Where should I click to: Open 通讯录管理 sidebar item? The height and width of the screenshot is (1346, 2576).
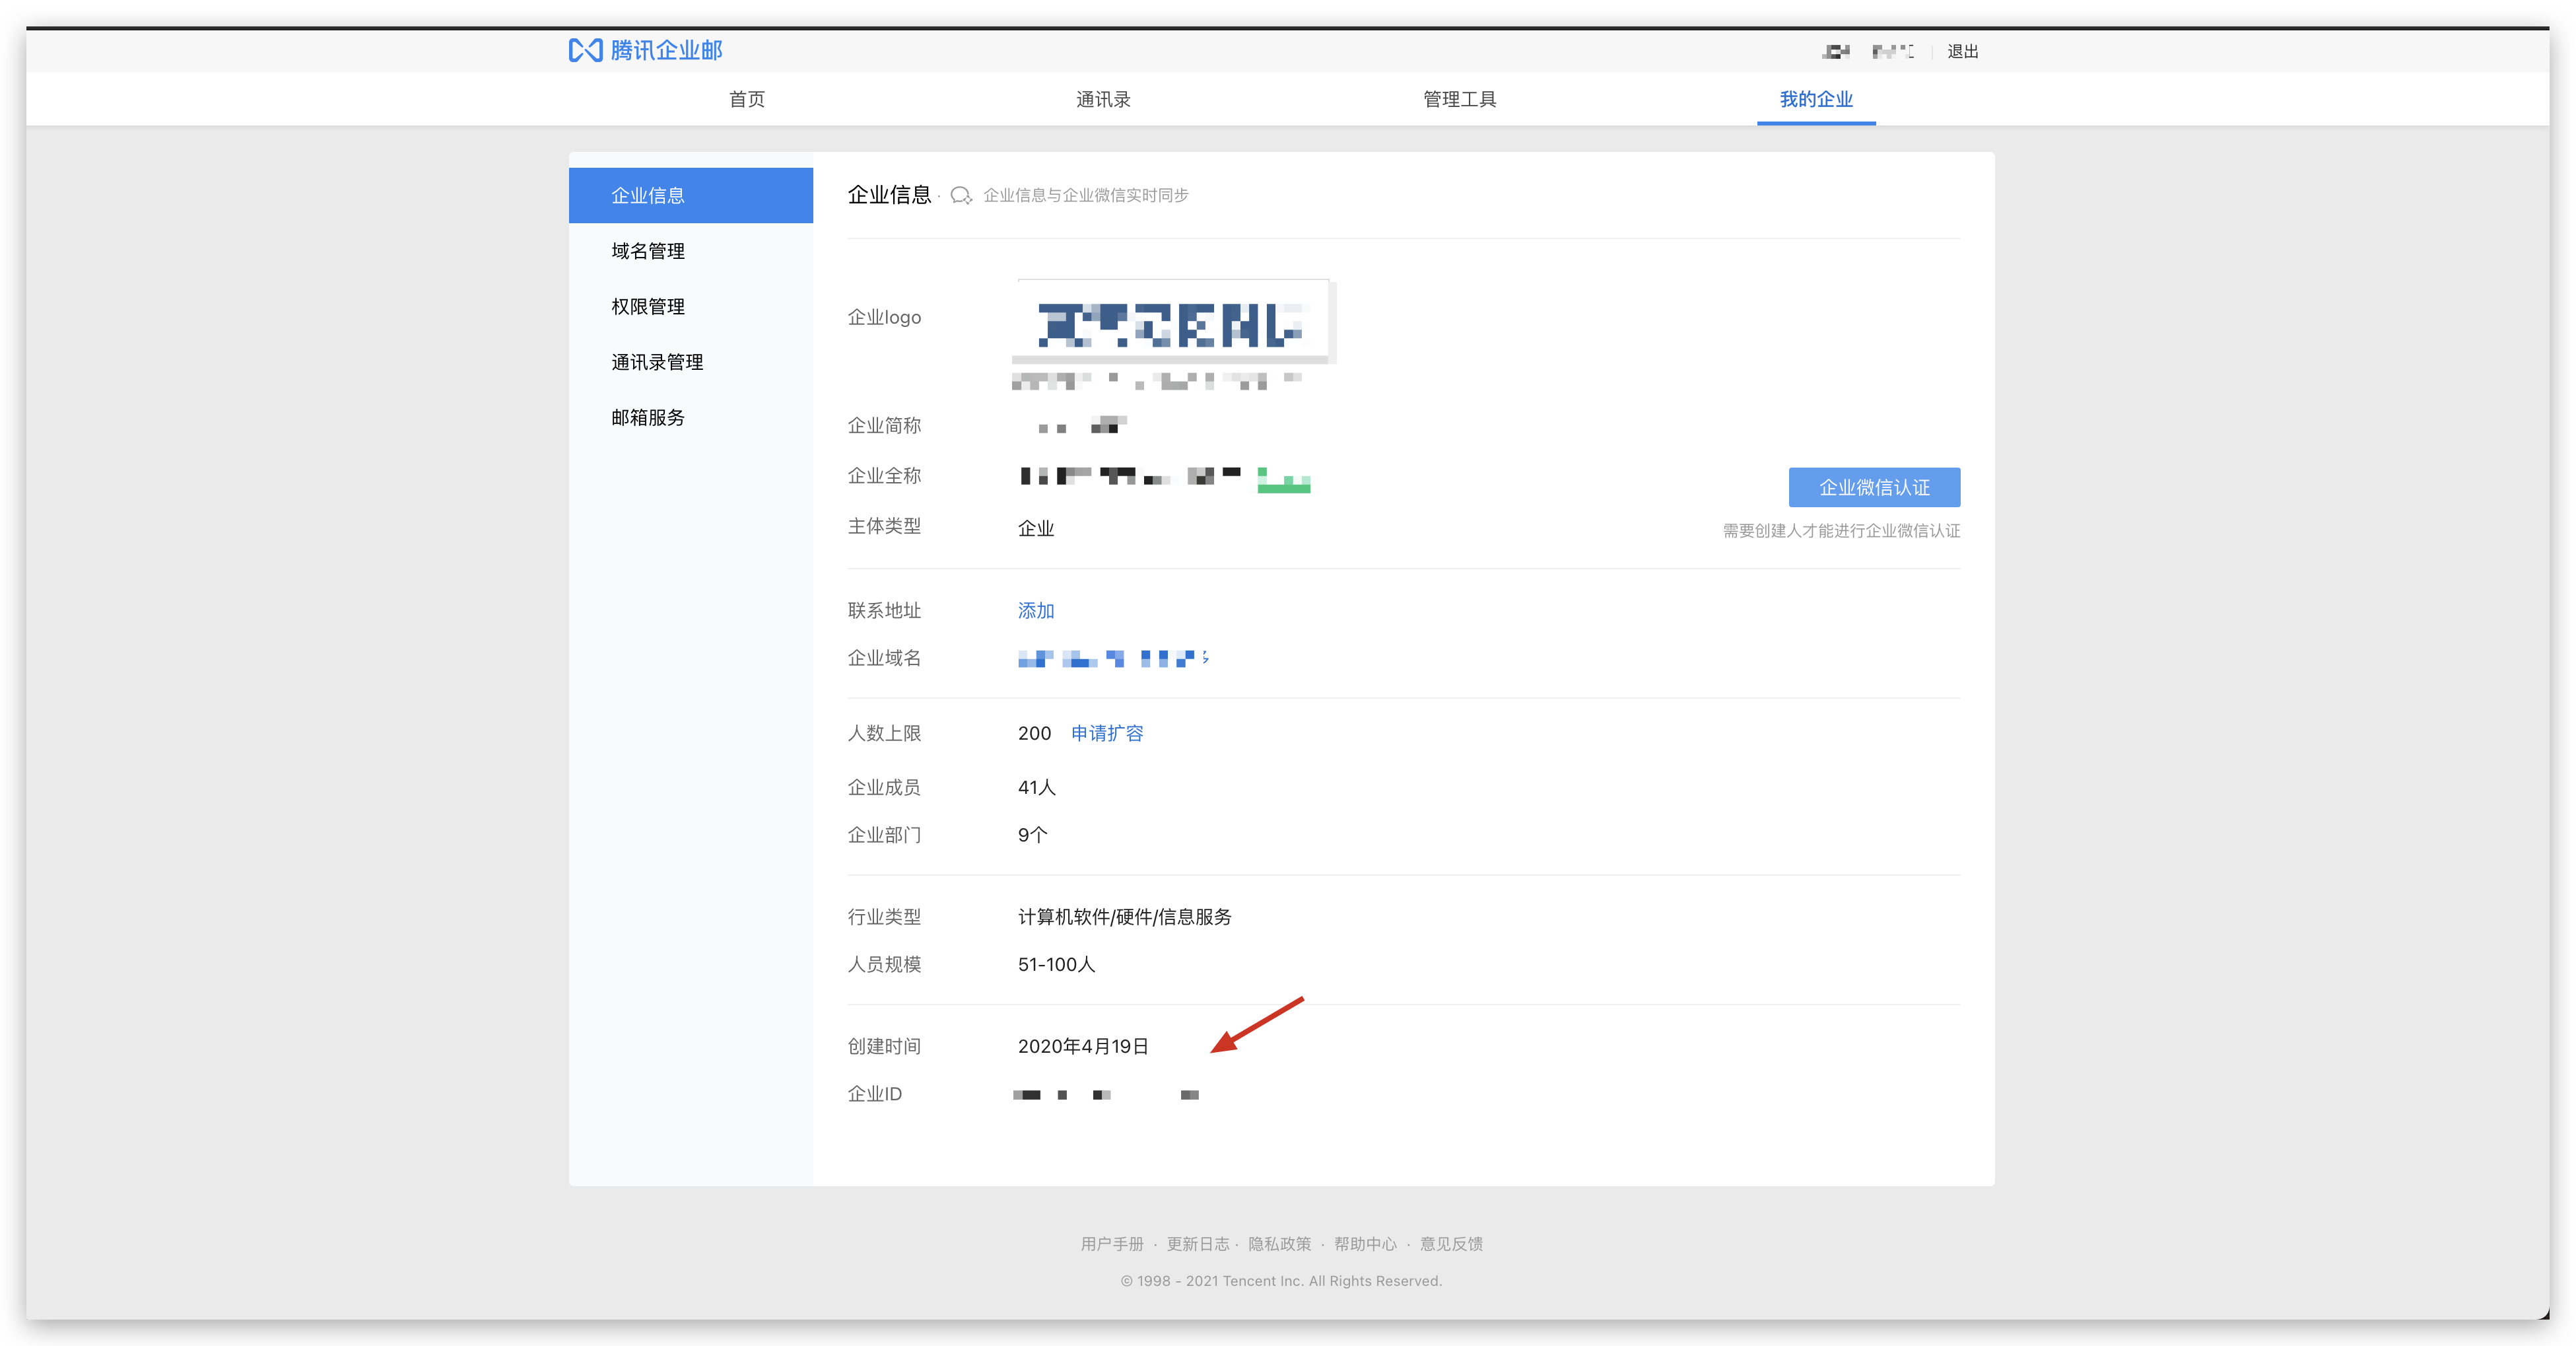[x=657, y=363]
